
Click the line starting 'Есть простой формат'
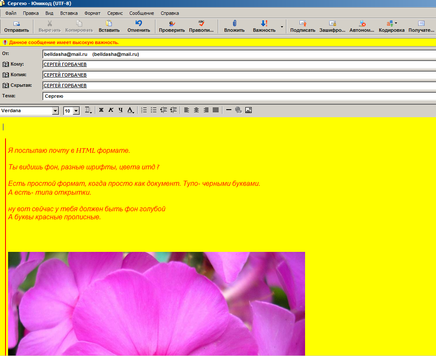(134, 184)
